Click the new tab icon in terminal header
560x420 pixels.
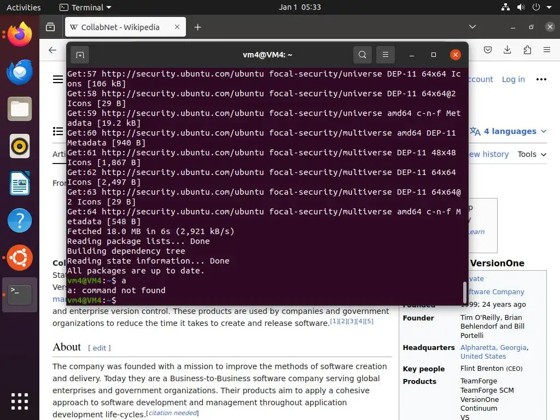coord(80,55)
